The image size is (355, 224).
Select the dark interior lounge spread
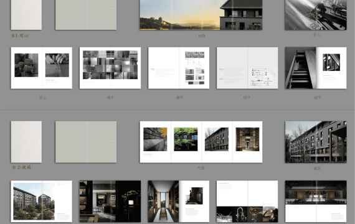(110, 201)
